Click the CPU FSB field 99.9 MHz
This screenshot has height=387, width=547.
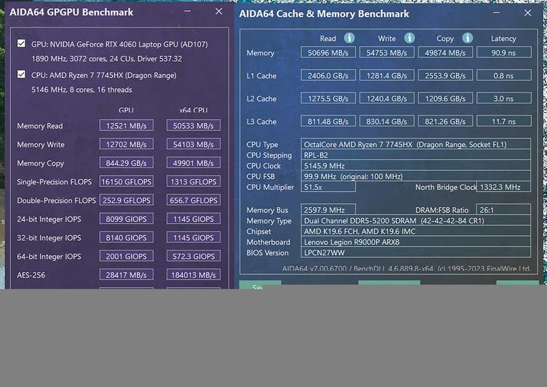(x=416, y=176)
